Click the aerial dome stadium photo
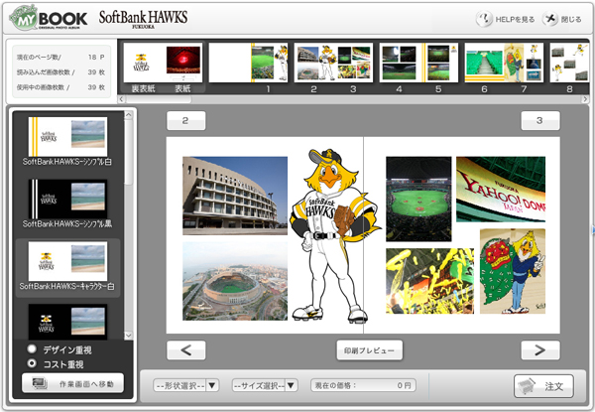 [x=235, y=281]
